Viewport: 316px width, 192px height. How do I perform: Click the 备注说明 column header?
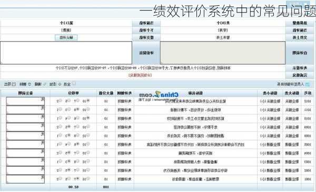pyautogui.click(x=25, y=93)
